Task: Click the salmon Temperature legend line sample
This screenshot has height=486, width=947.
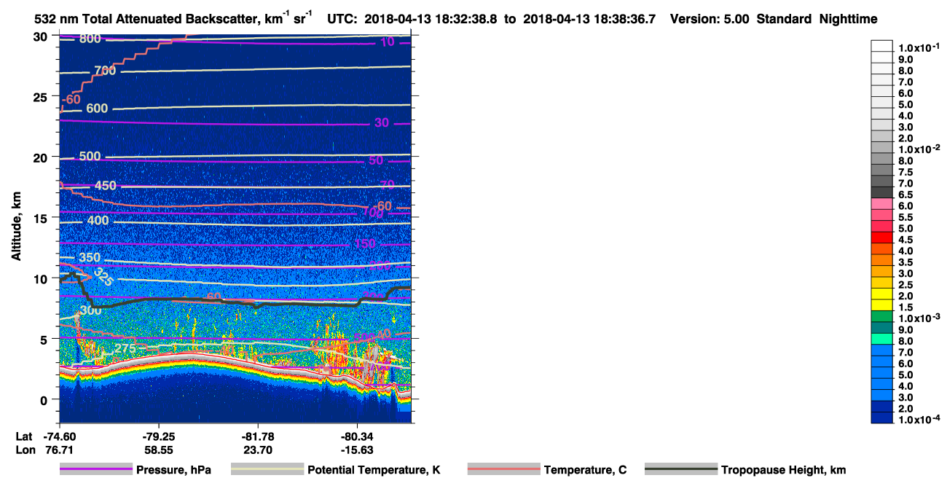Action: [503, 470]
